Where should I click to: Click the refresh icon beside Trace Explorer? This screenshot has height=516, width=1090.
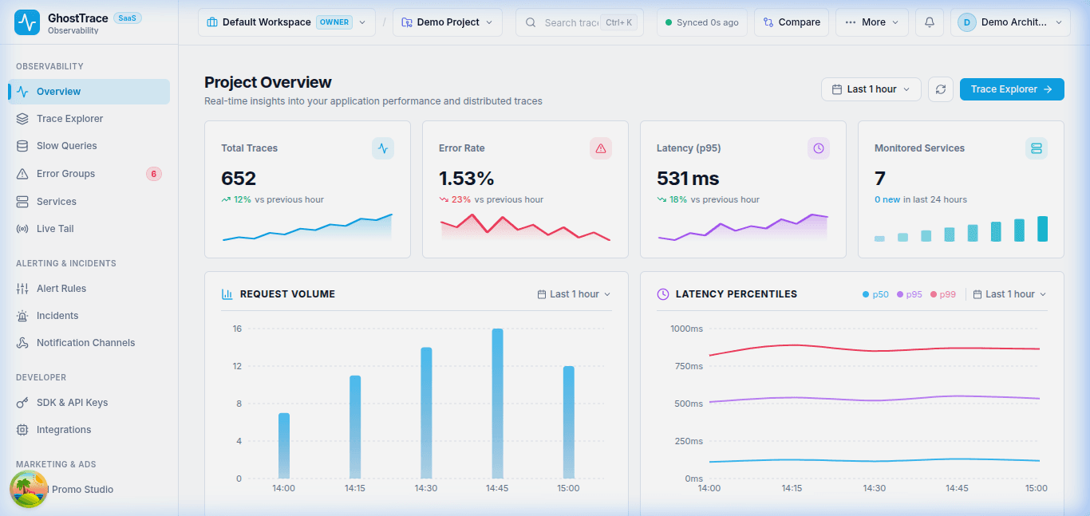[941, 89]
